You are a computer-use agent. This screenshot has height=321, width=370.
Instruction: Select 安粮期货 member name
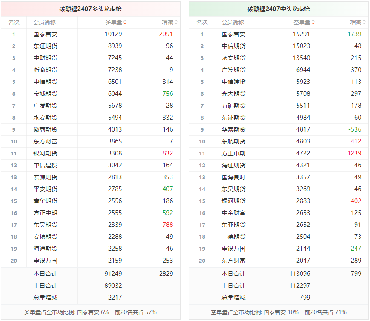point(45,237)
